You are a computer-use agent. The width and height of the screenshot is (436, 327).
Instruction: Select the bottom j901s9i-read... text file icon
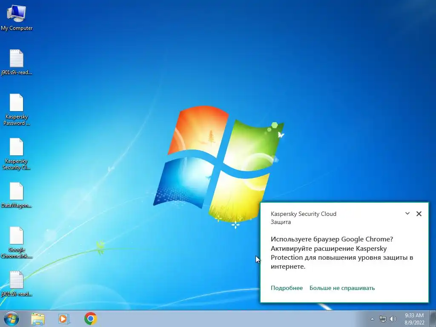[x=17, y=284]
